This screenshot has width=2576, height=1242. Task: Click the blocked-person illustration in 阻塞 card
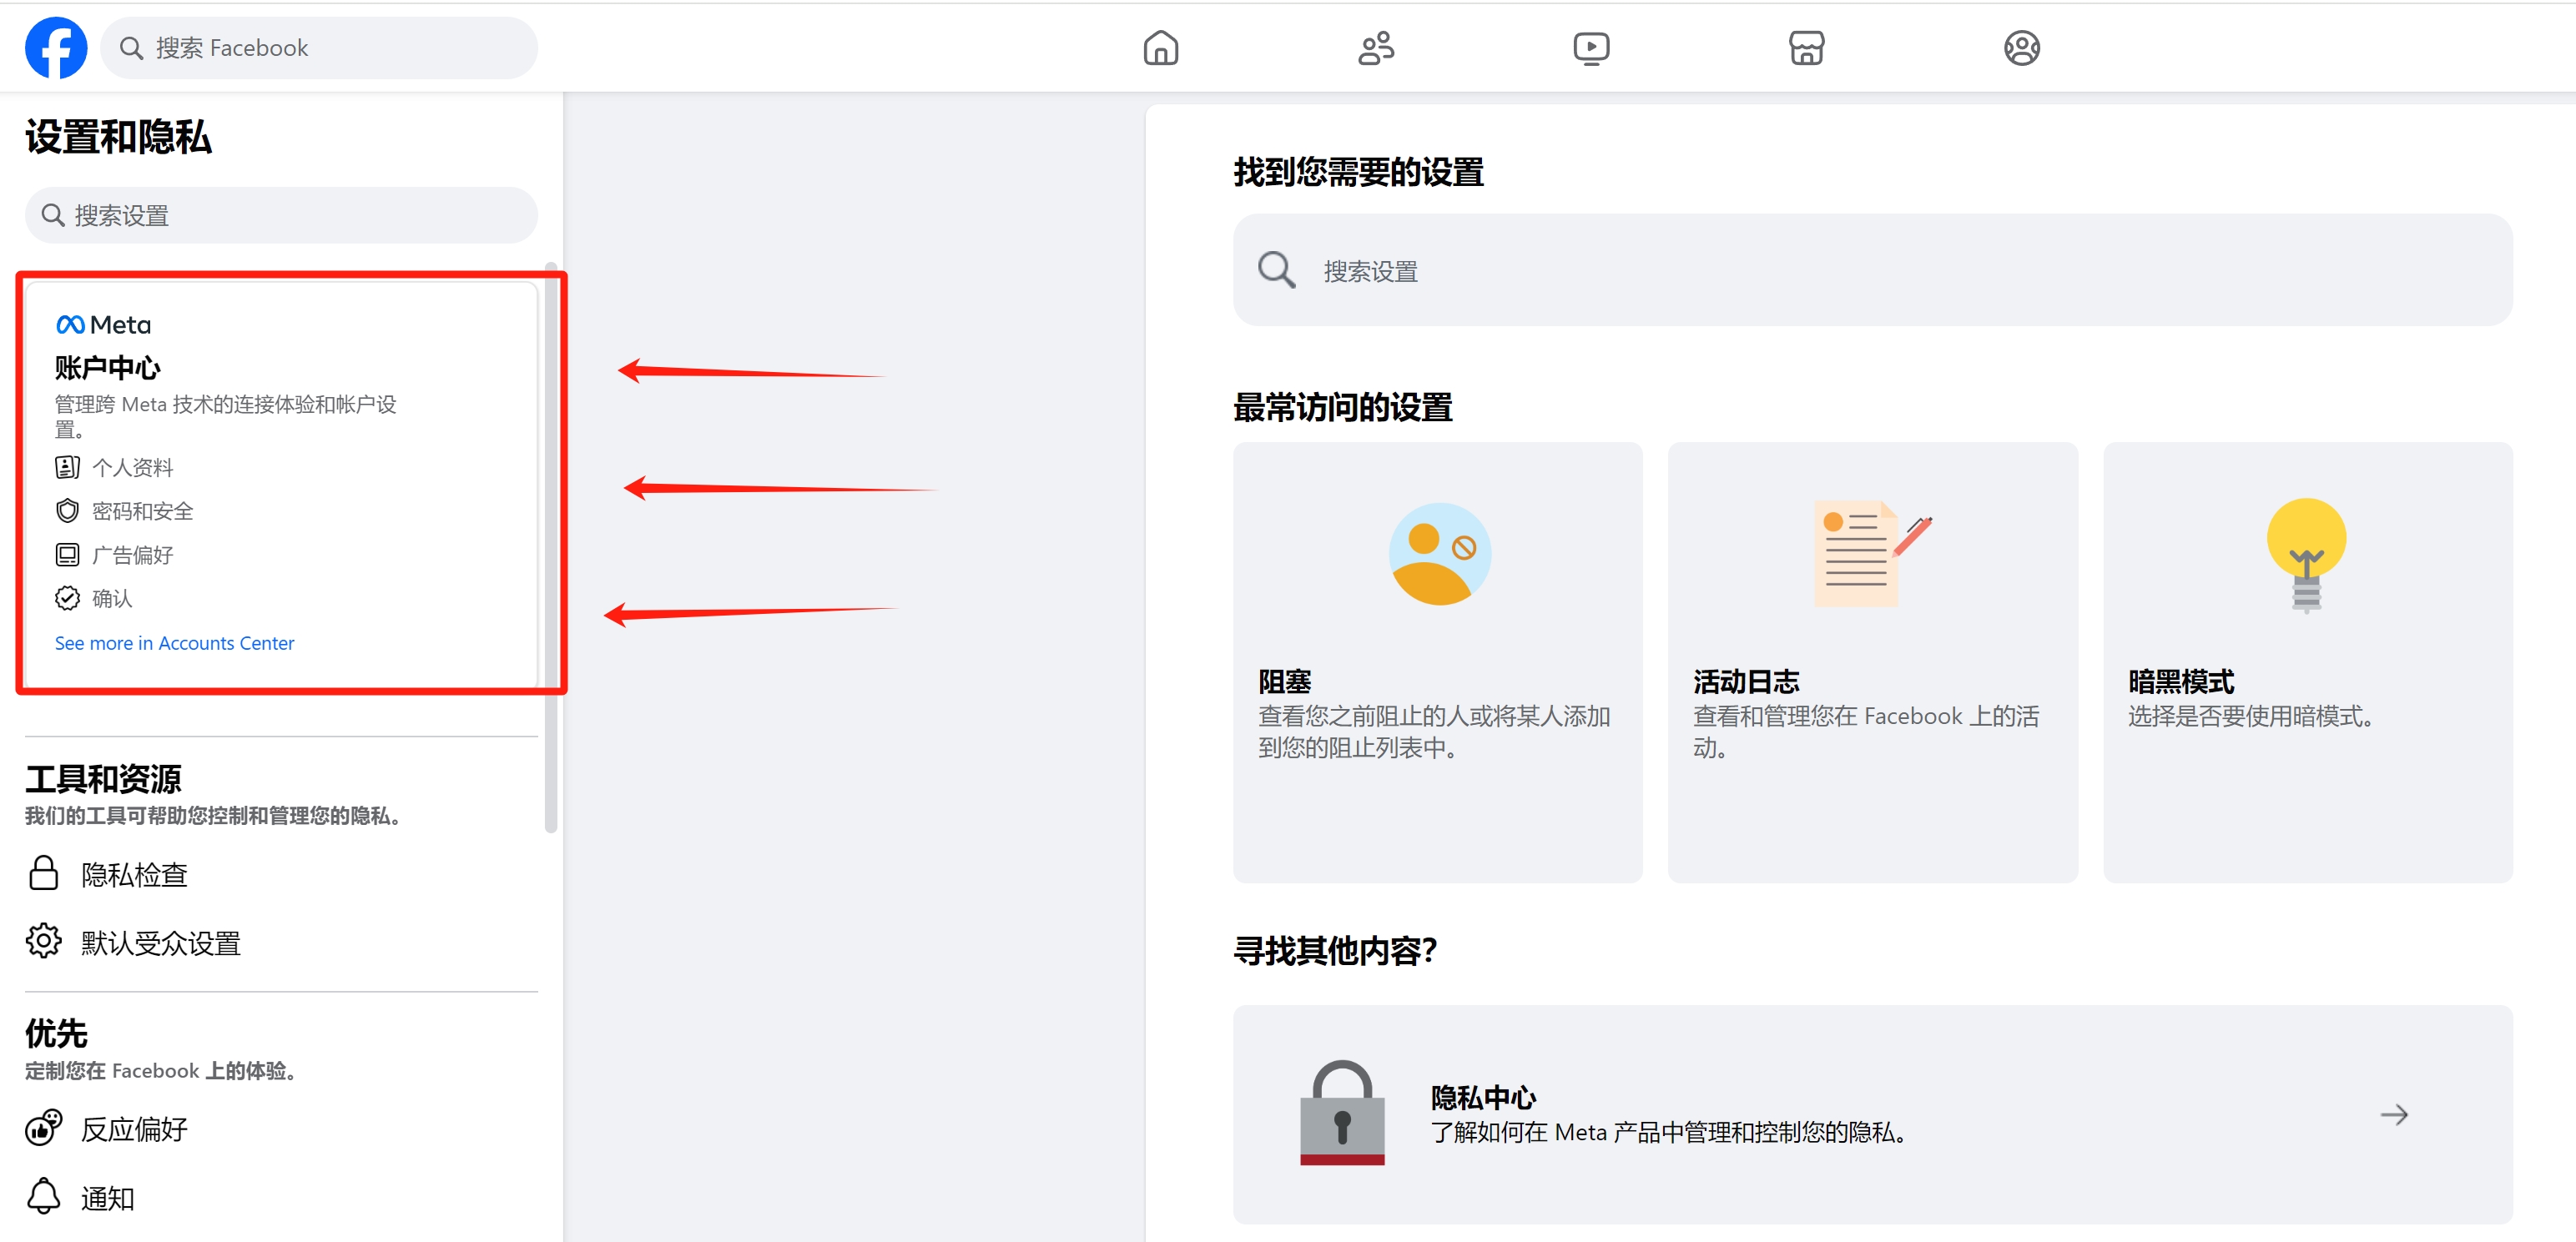[1439, 554]
